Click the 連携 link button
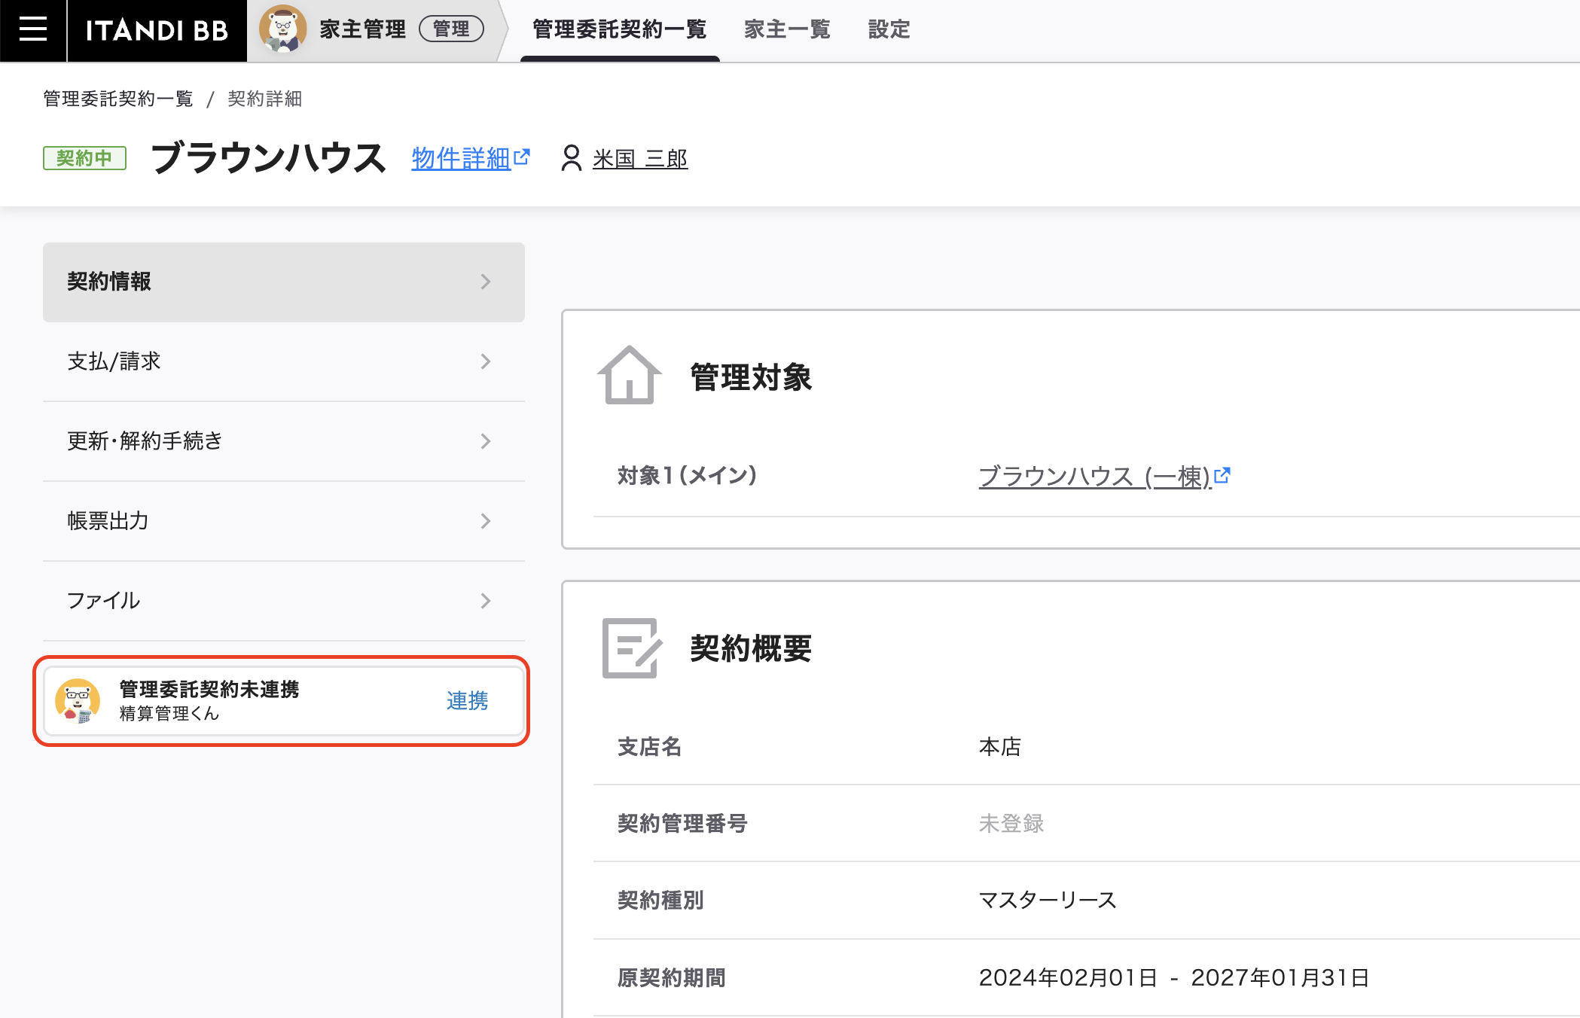The height and width of the screenshot is (1018, 1580). click(467, 701)
